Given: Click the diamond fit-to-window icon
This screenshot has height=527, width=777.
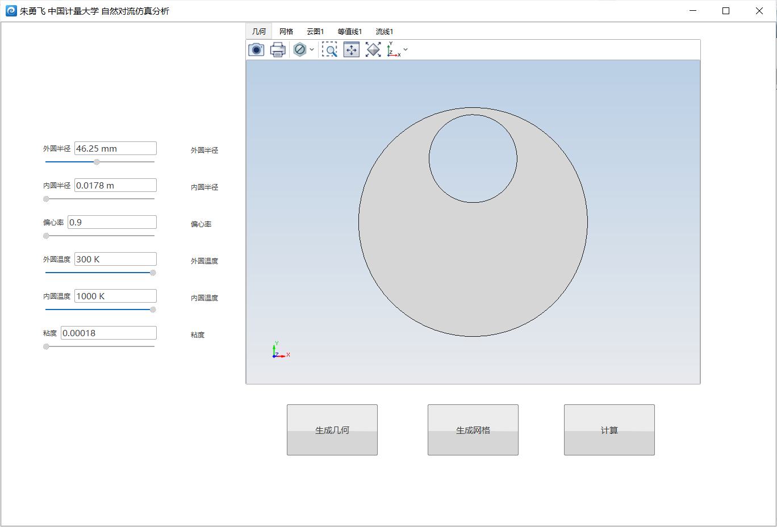Looking at the screenshot, I should [373, 50].
